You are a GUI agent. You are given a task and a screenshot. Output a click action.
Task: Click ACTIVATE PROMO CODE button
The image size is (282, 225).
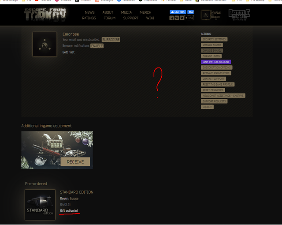tap(216, 73)
